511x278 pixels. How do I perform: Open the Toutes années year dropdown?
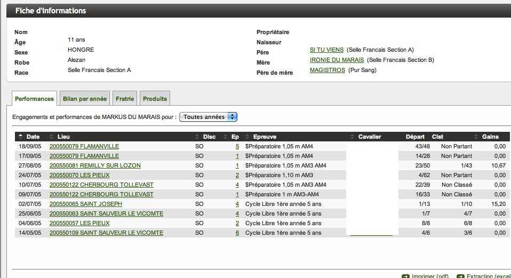click(208, 117)
